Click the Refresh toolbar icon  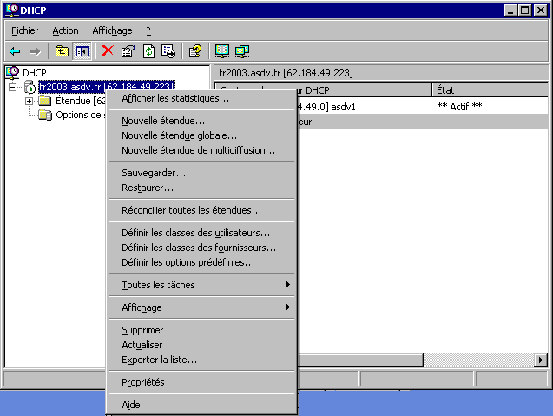(x=148, y=51)
